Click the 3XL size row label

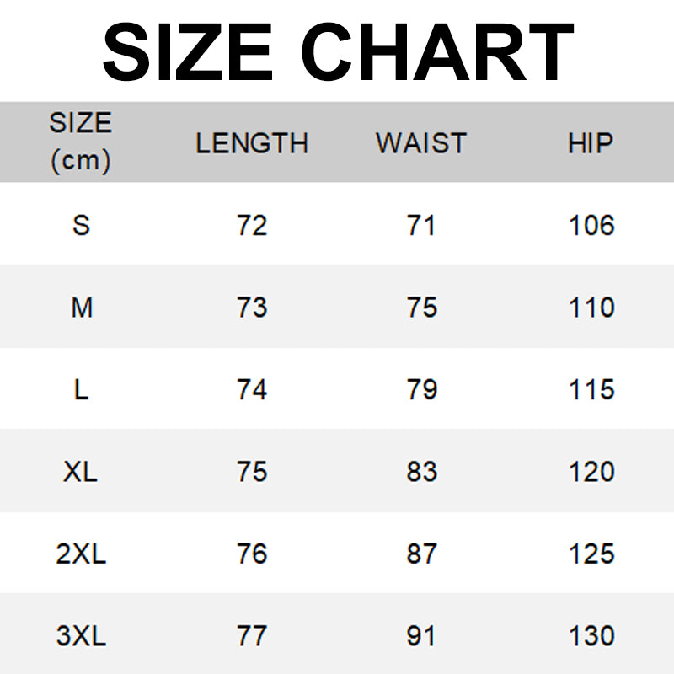pyautogui.click(x=81, y=636)
